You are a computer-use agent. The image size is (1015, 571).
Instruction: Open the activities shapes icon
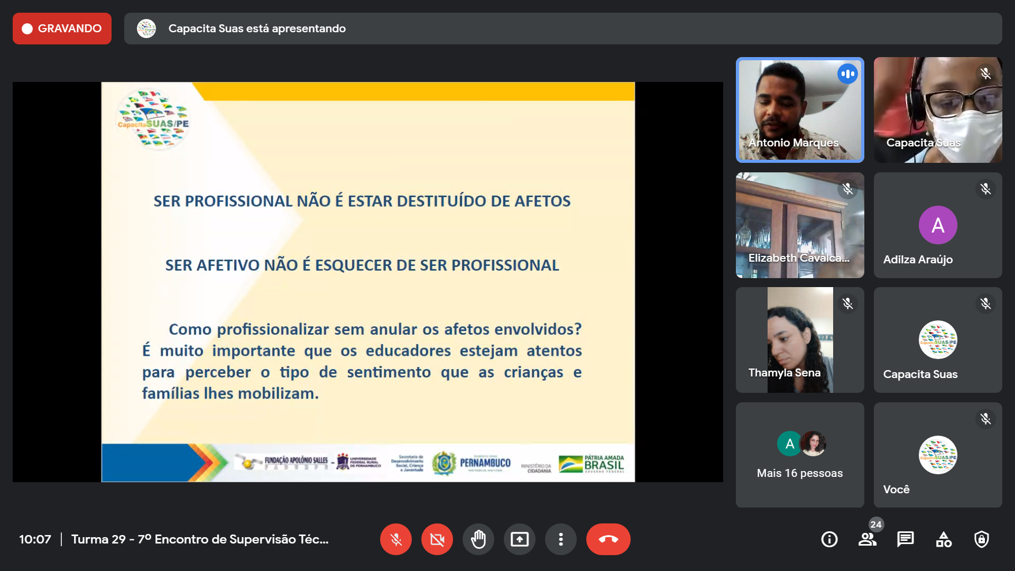pos(943,539)
